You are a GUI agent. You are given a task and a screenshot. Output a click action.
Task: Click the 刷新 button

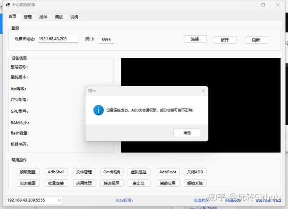pyautogui.click(x=256, y=40)
